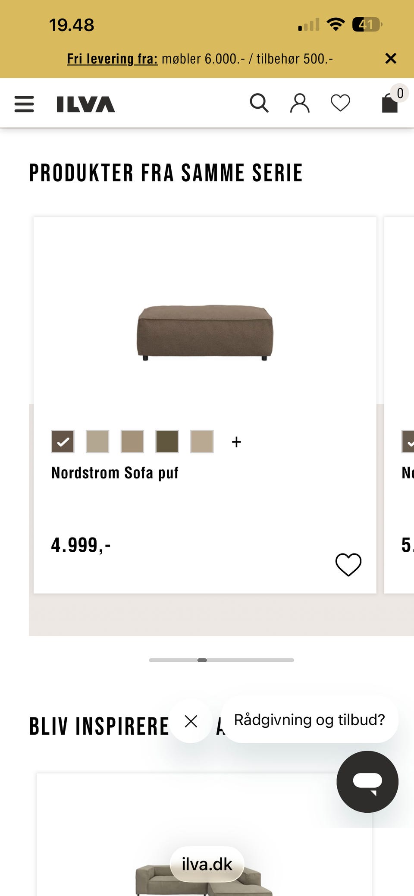Open the wishlist heart icon in header
Screen dimensions: 414x896
pos(340,103)
